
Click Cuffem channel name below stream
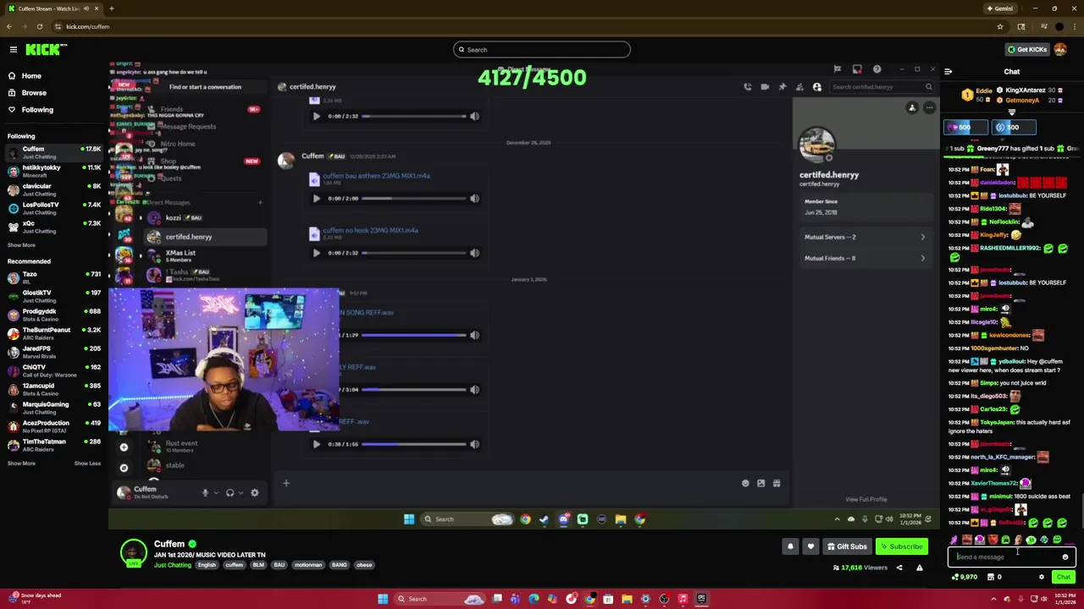pos(169,545)
